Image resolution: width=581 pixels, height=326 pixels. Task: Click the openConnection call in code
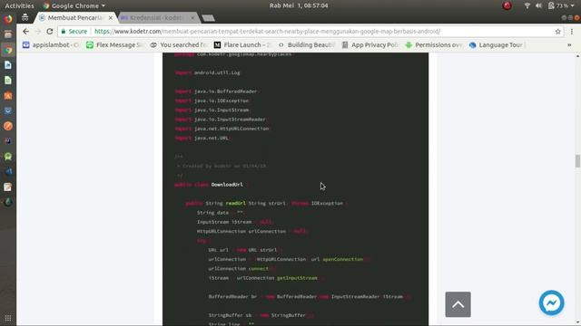343,259
